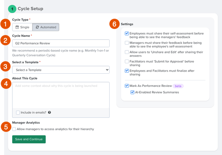Click the purple beta badge
This screenshot has height=155, width=222.
178,86
